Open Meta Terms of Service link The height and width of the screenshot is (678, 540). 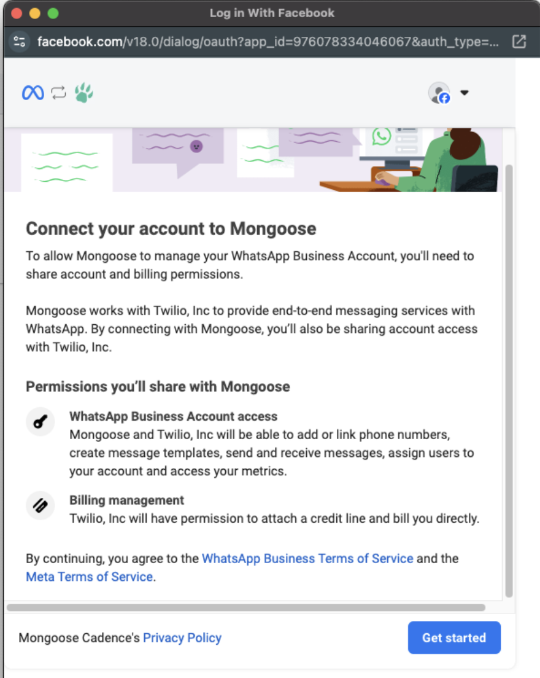click(90, 577)
